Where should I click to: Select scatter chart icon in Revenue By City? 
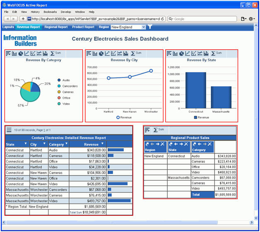pos(113,53)
